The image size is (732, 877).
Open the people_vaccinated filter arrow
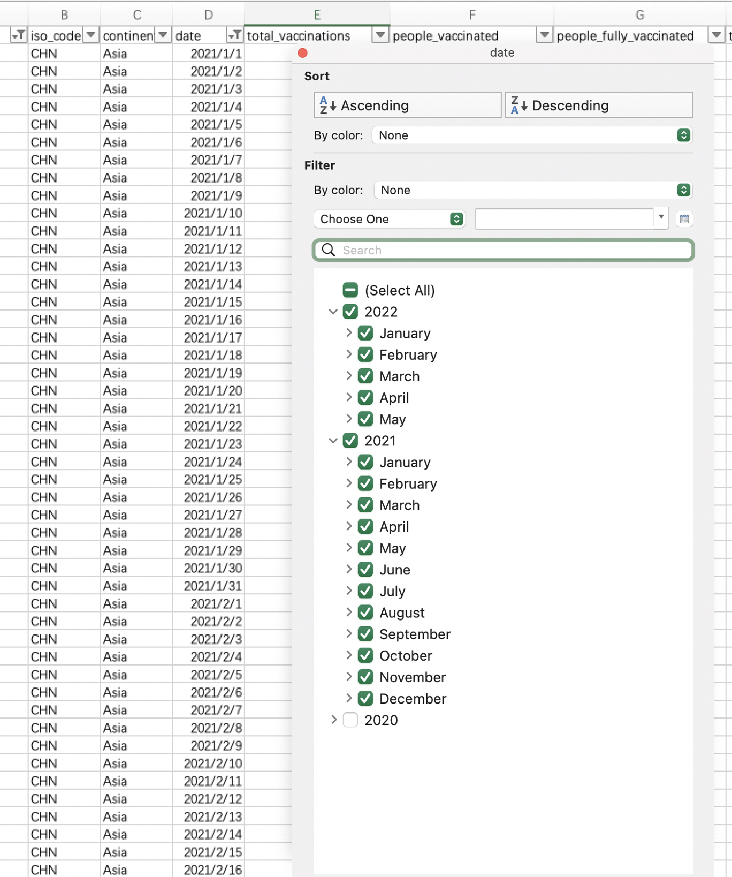[544, 35]
